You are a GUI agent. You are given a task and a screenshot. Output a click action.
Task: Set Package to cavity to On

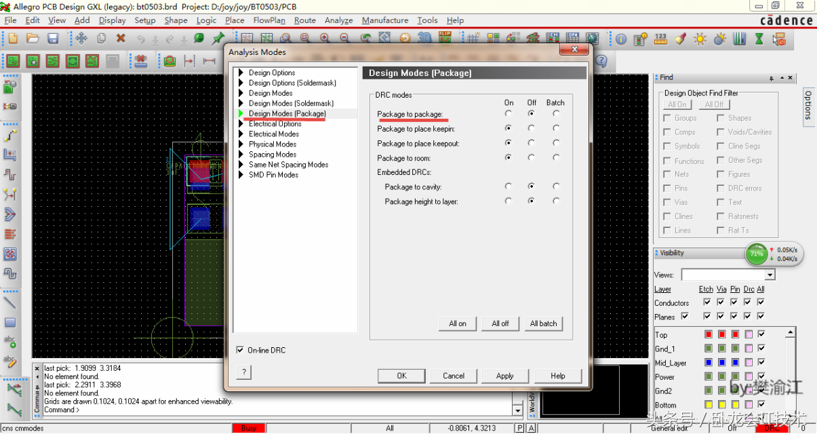[x=509, y=186]
